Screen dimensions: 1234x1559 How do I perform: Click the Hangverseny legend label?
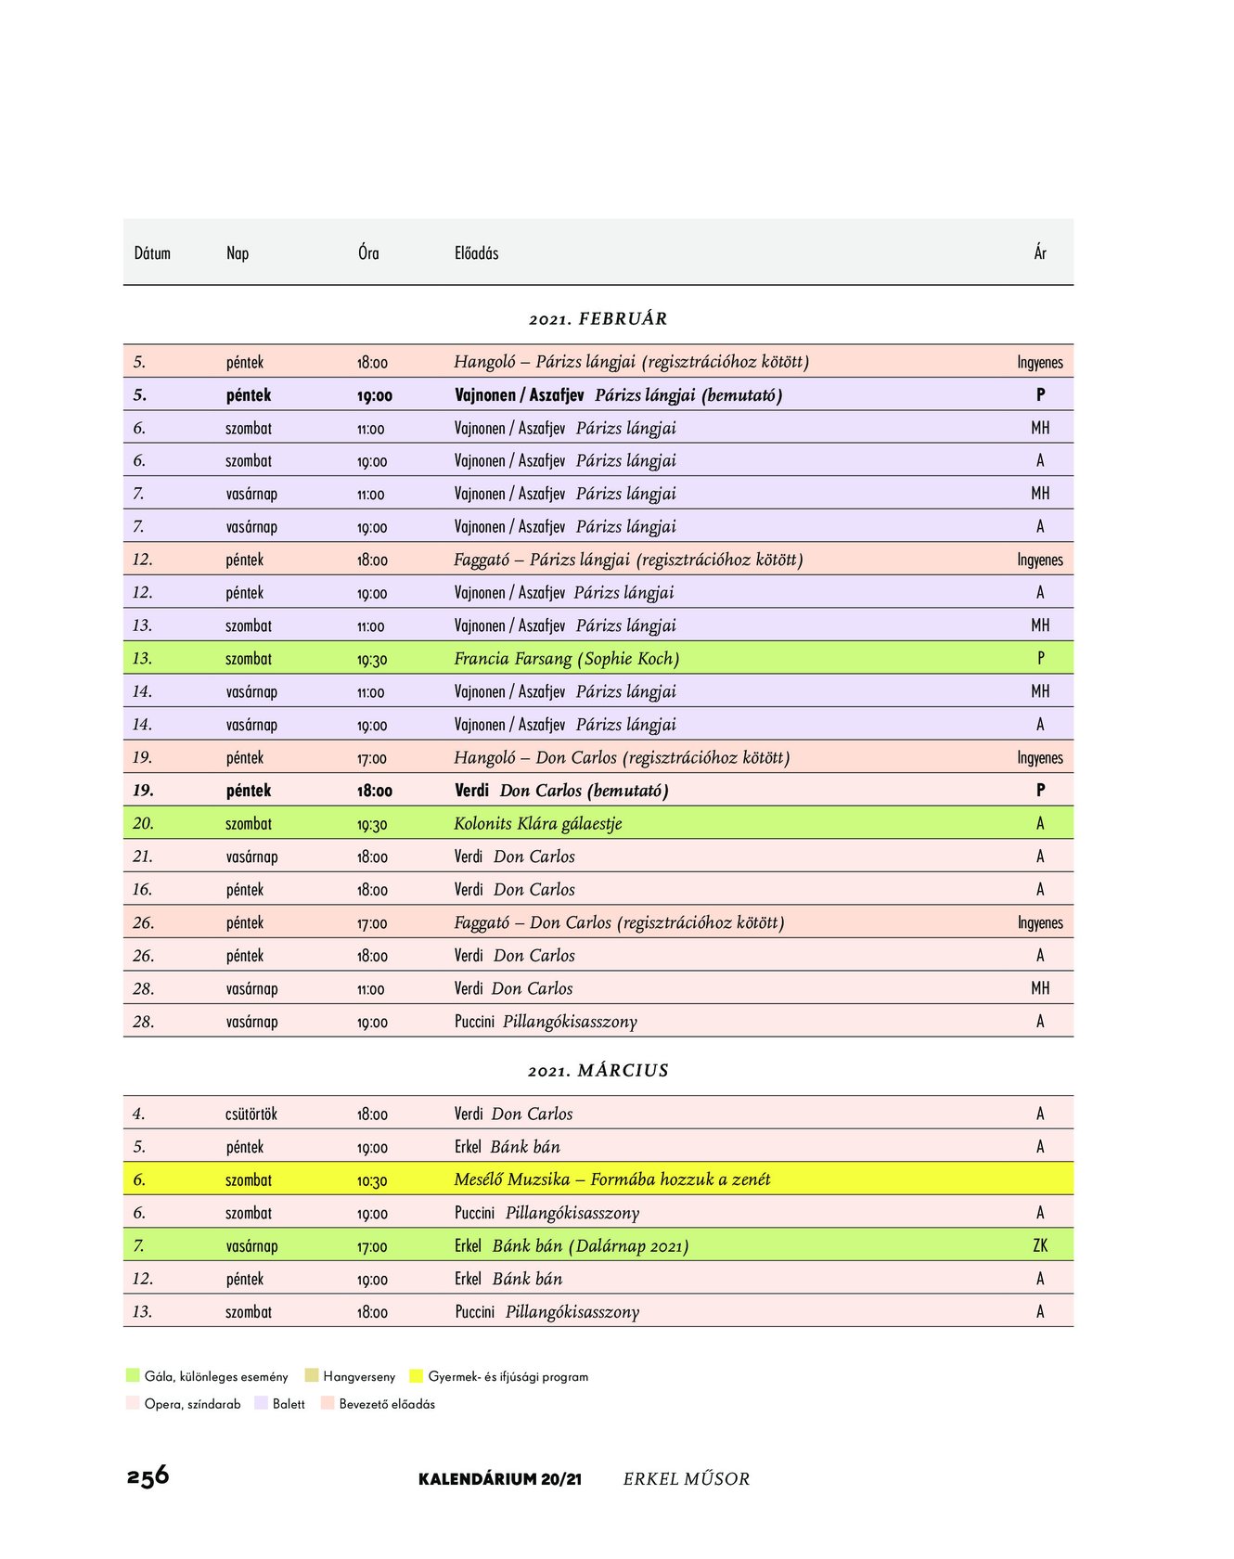click(359, 1376)
